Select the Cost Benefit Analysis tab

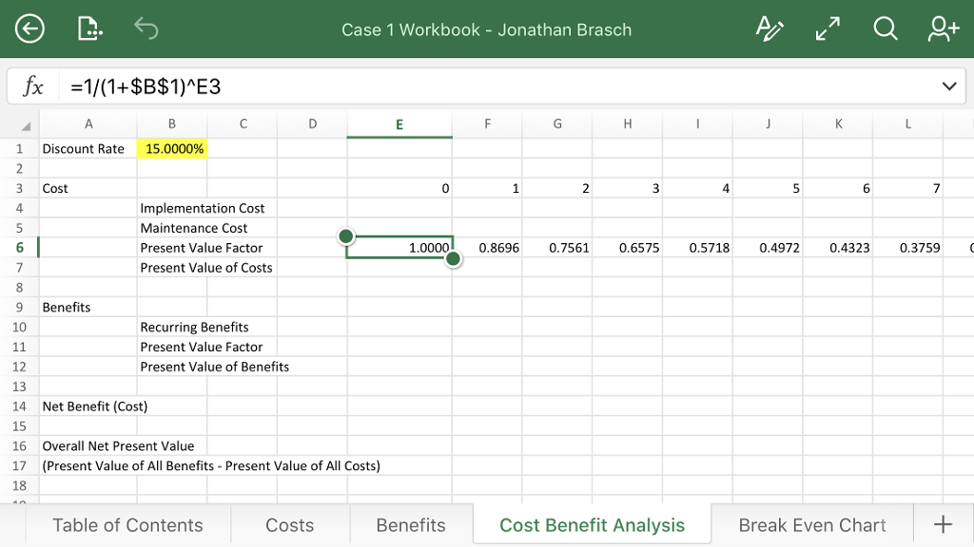click(x=591, y=524)
